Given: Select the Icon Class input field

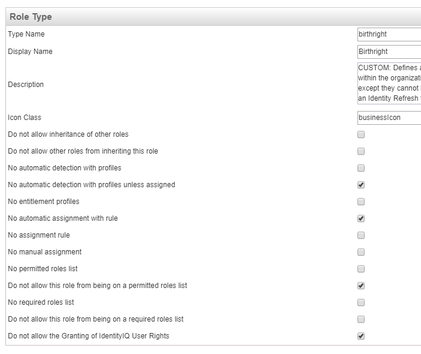Looking at the screenshot, I should [389, 118].
